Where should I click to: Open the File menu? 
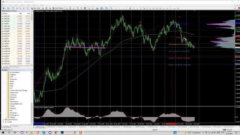6,5
